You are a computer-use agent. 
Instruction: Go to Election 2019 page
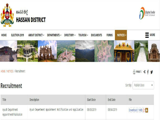[x=17, y=35]
